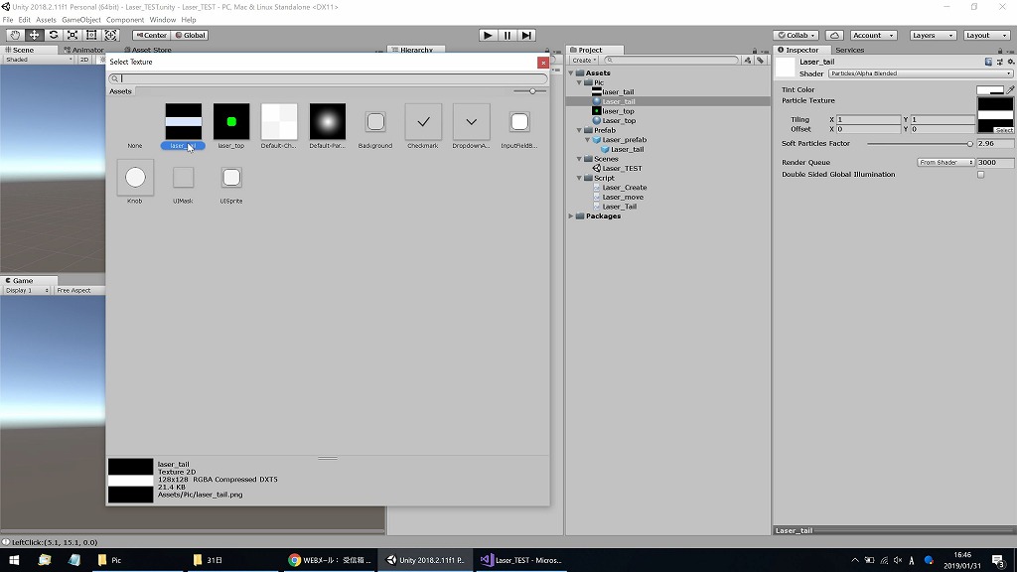Collapse the Pic folder in Project

(x=579, y=82)
